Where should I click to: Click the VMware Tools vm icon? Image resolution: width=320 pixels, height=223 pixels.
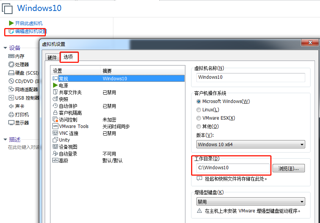(x=55, y=126)
